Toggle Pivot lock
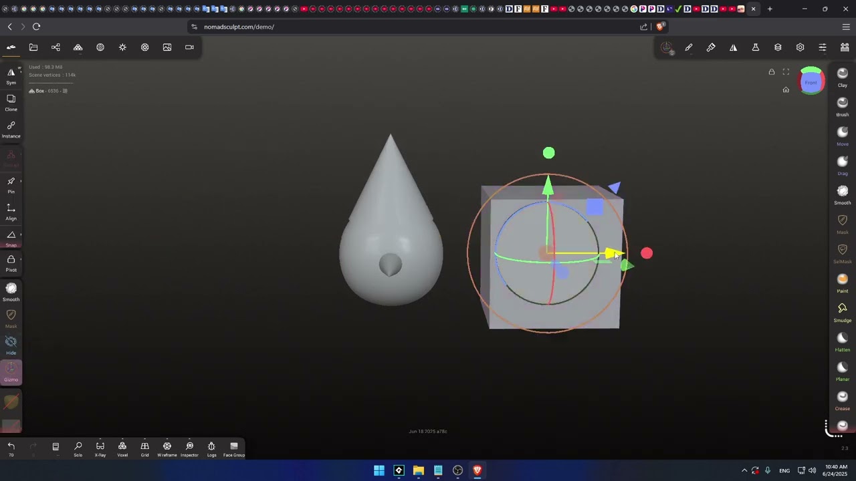 (11, 263)
